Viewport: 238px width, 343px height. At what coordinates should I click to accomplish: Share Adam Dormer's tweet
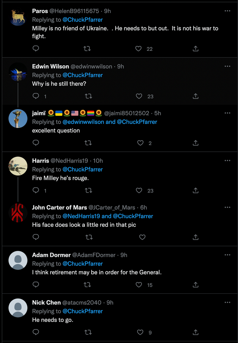[x=196, y=285]
